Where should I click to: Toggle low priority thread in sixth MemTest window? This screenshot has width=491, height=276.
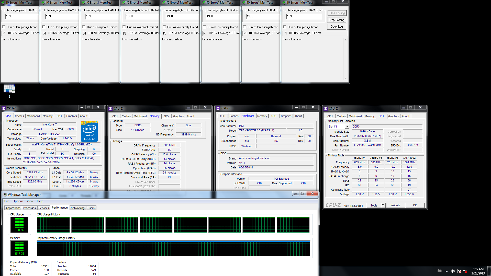(204, 27)
